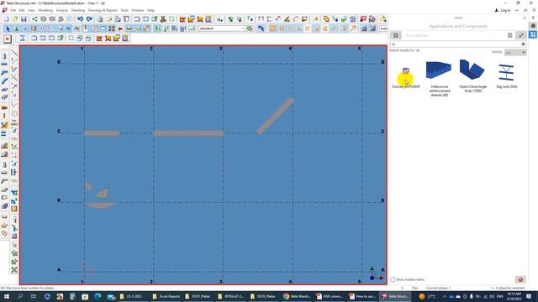Switch catalog to thumbnail grid view
This screenshot has height=302, width=538.
click(x=396, y=35)
